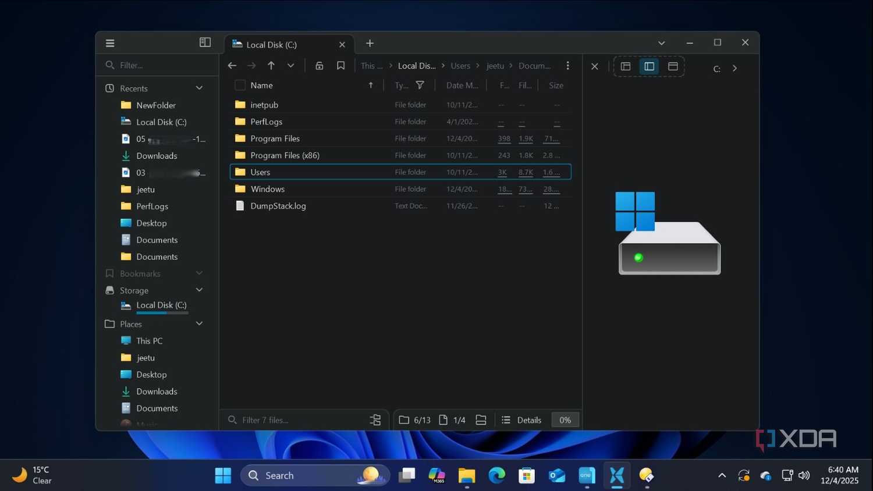Collapse the Storage section
Viewport: 873px width, 491px height.
click(x=199, y=290)
